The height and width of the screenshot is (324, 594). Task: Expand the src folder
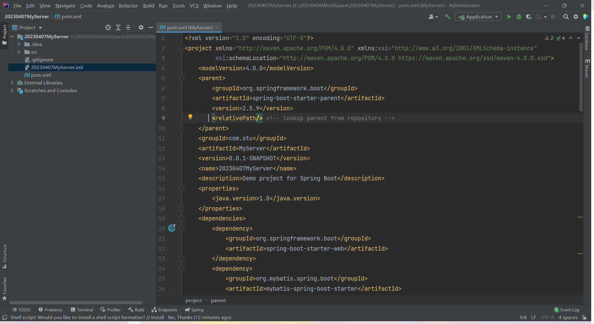tap(19, 52)
